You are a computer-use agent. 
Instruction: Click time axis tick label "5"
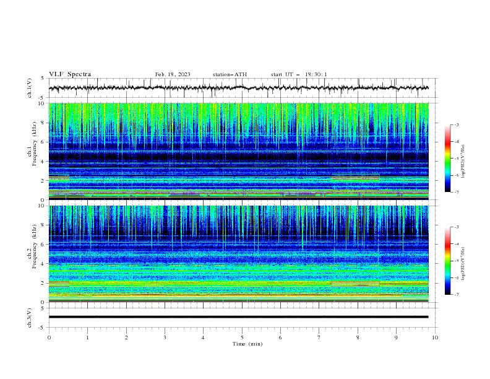[x=242, y=338]
